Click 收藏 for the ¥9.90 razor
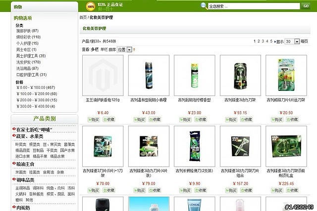 (x=201, y=190)
